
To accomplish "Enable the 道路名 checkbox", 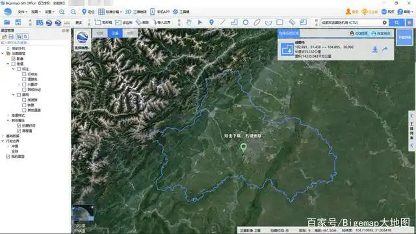I will click(24, 79).
